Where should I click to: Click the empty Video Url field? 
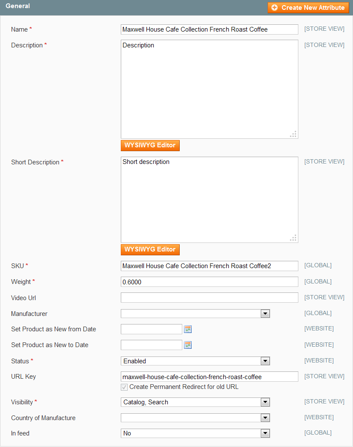210,298
